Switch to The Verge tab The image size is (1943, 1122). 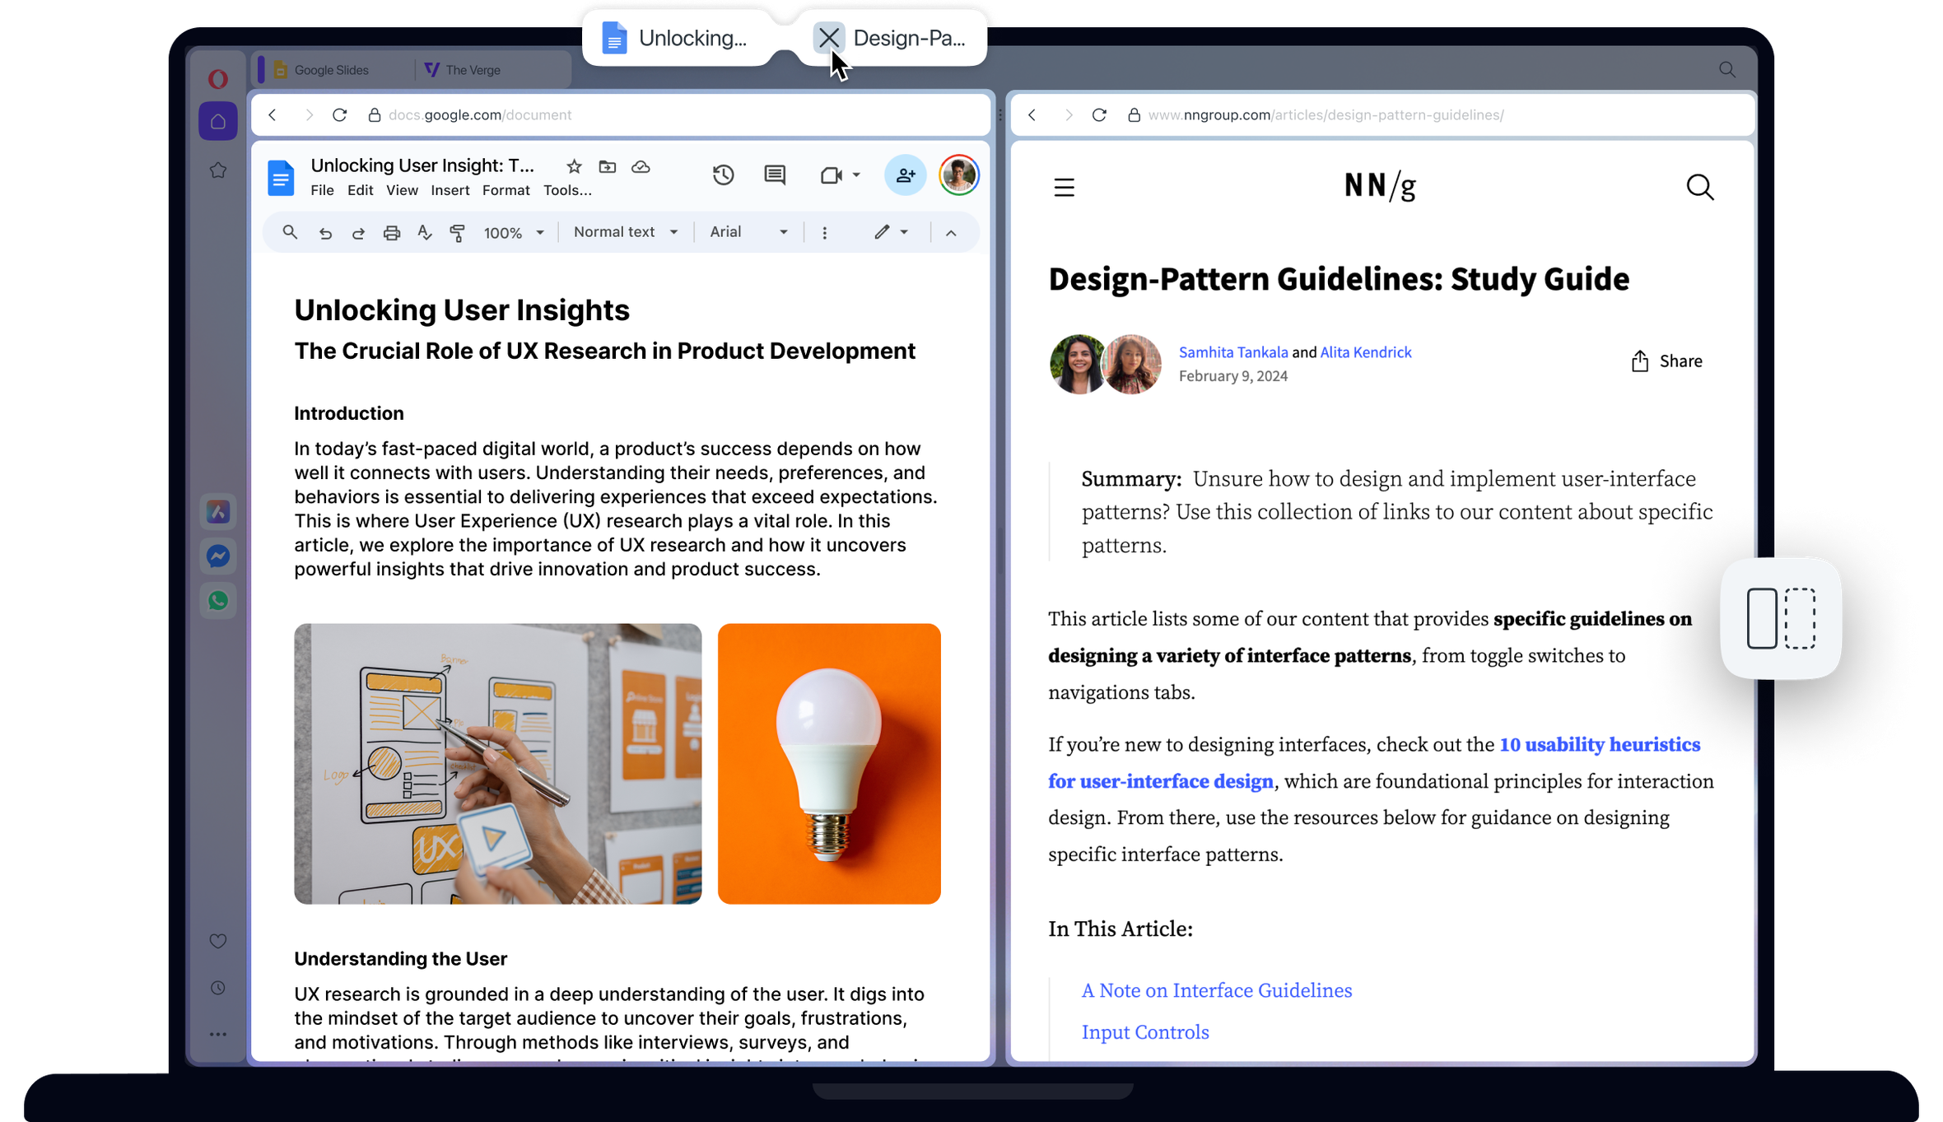coord(472,69)
